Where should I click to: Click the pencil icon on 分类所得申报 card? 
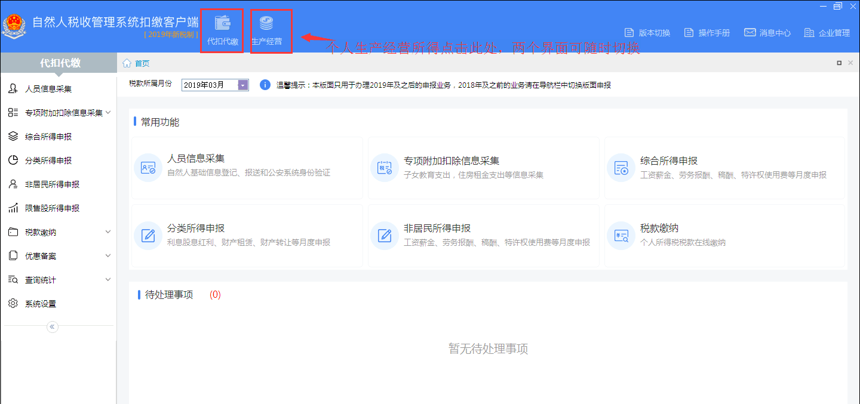tap(148, 235)
